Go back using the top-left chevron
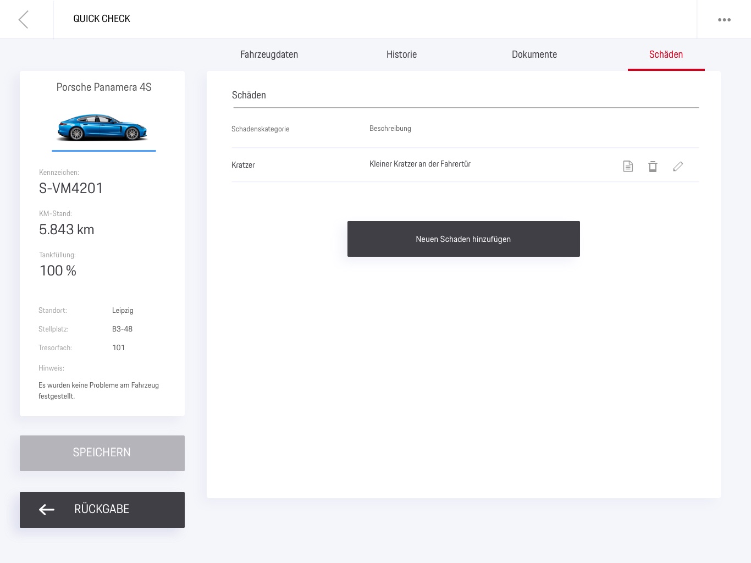 24,20
